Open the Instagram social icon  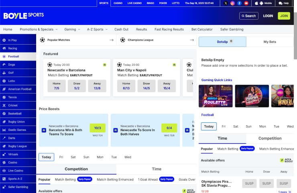click(x=232, y=3)
